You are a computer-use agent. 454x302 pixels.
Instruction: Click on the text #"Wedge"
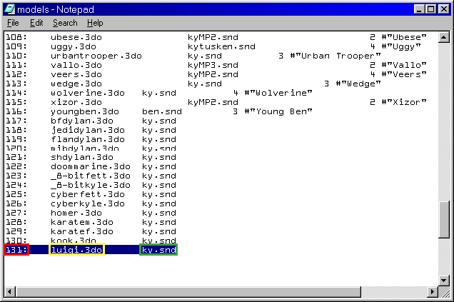(358, 84)
